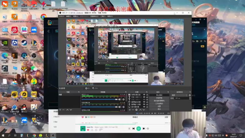The height and width of the screenshot is (138, 245).
Task: Pop out the 转场特效 dock panel
Action: pyautogui.click(x=190, y=92)
